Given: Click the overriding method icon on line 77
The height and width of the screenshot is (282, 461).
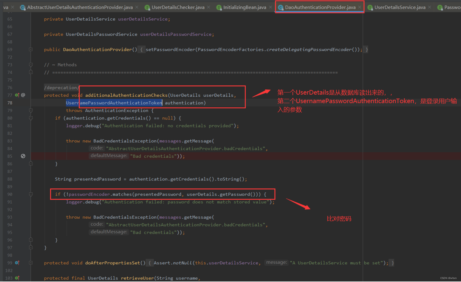Looking at the screenshot, I should point(17,95).
